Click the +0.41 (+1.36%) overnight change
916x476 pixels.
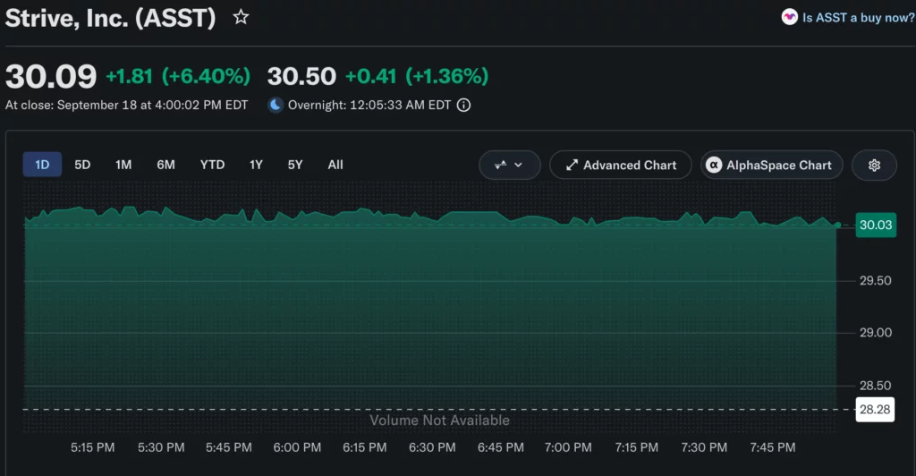417,76
